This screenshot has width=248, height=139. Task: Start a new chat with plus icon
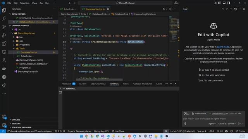pos(231,9)
